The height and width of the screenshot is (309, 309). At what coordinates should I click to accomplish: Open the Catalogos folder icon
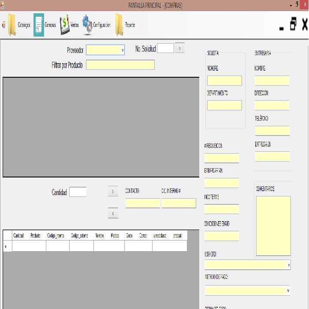tap(11, 25)
